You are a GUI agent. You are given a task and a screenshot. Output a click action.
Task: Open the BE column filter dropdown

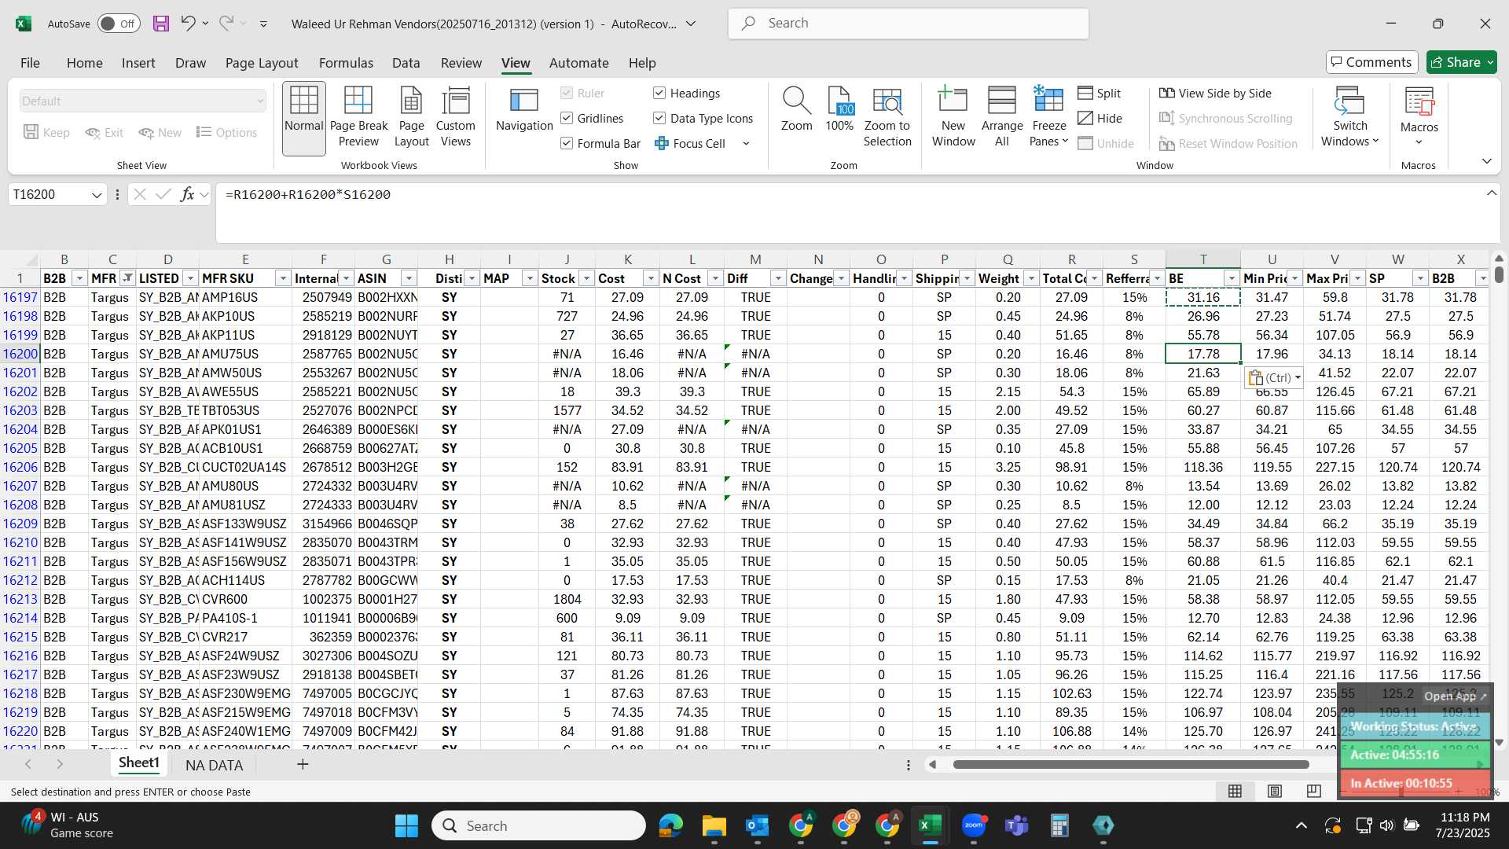1232,278
